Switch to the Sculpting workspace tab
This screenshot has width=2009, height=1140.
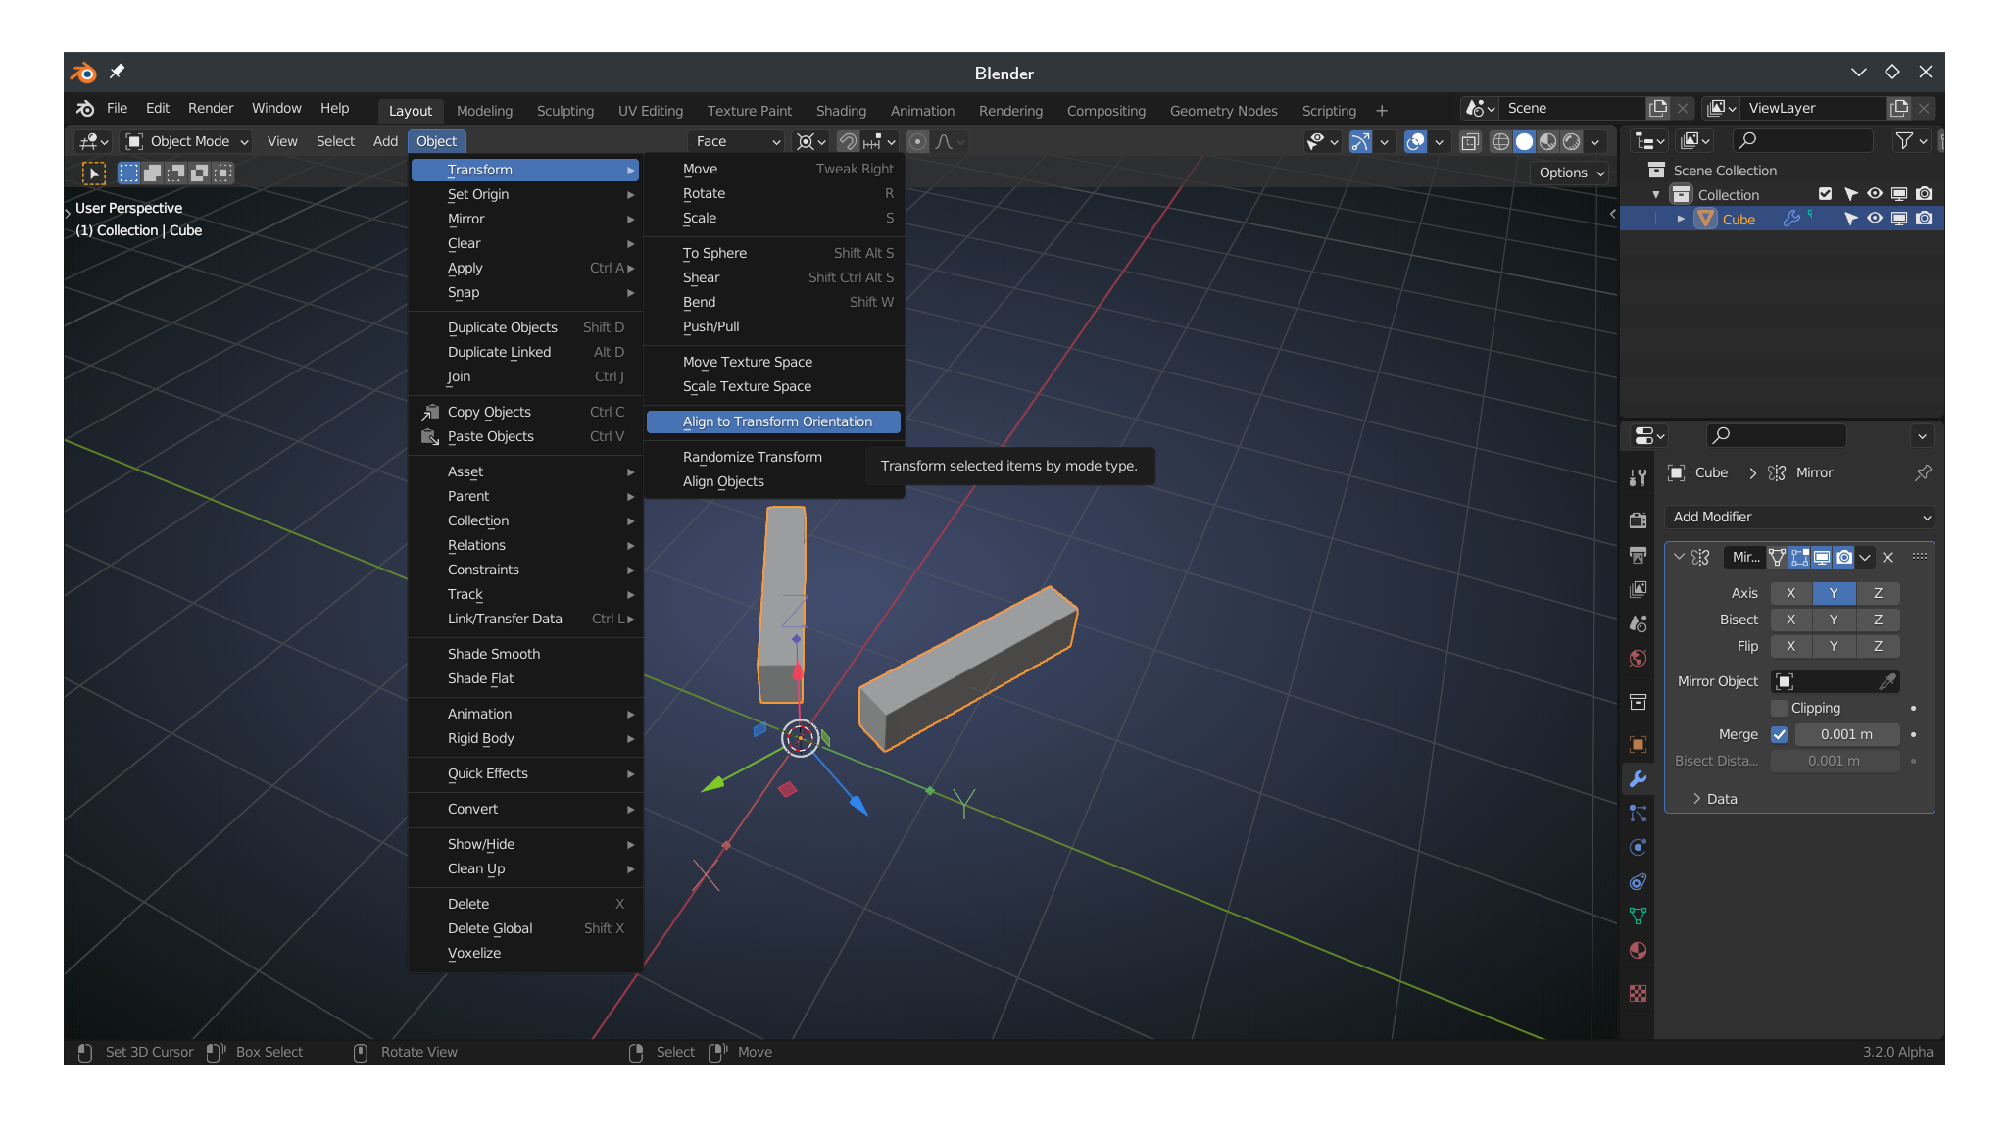(x=564, y=111)
